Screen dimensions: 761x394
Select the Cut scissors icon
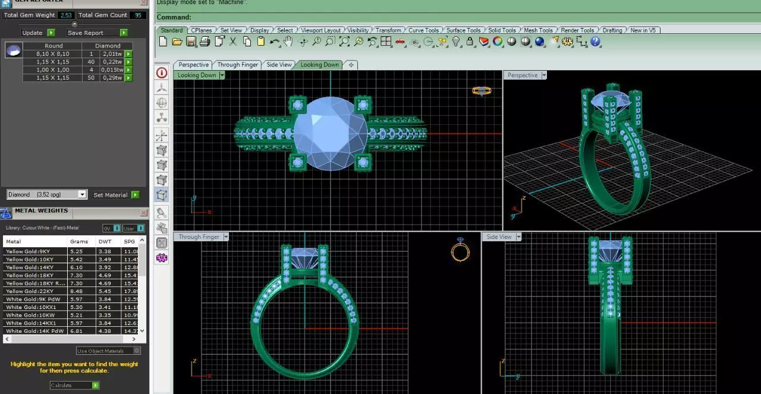coord(232,42)
